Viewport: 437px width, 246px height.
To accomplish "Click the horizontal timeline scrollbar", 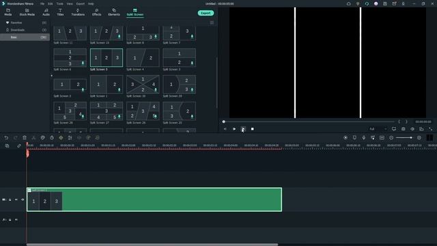I will (152, 245).
